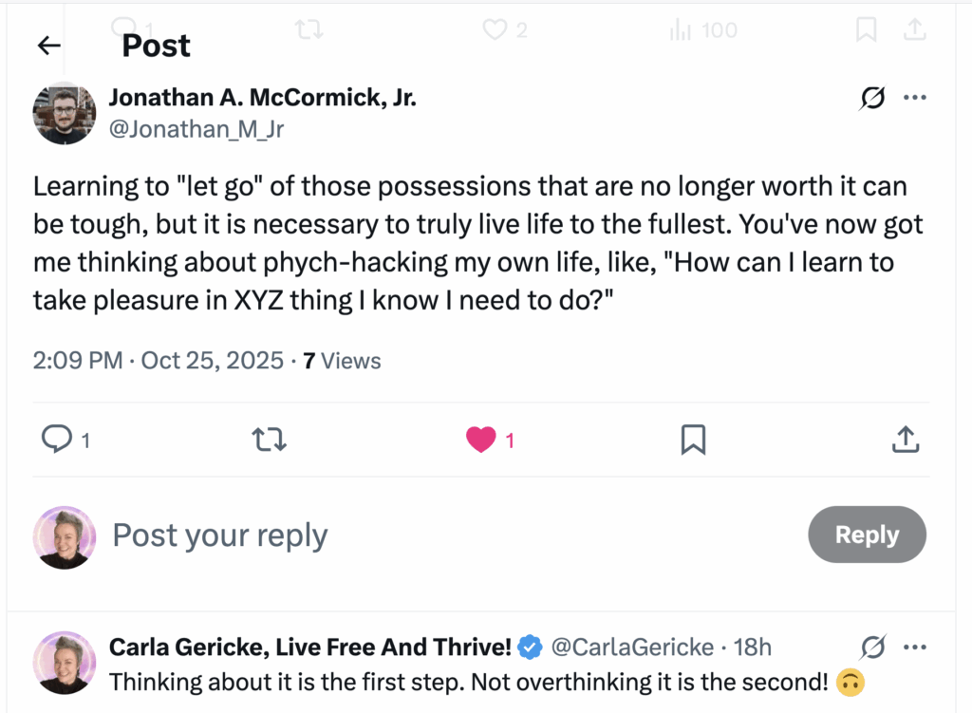Repost Jonathan's post with retweet icon
Screen dimensions: 972x713
coord(270,439)
